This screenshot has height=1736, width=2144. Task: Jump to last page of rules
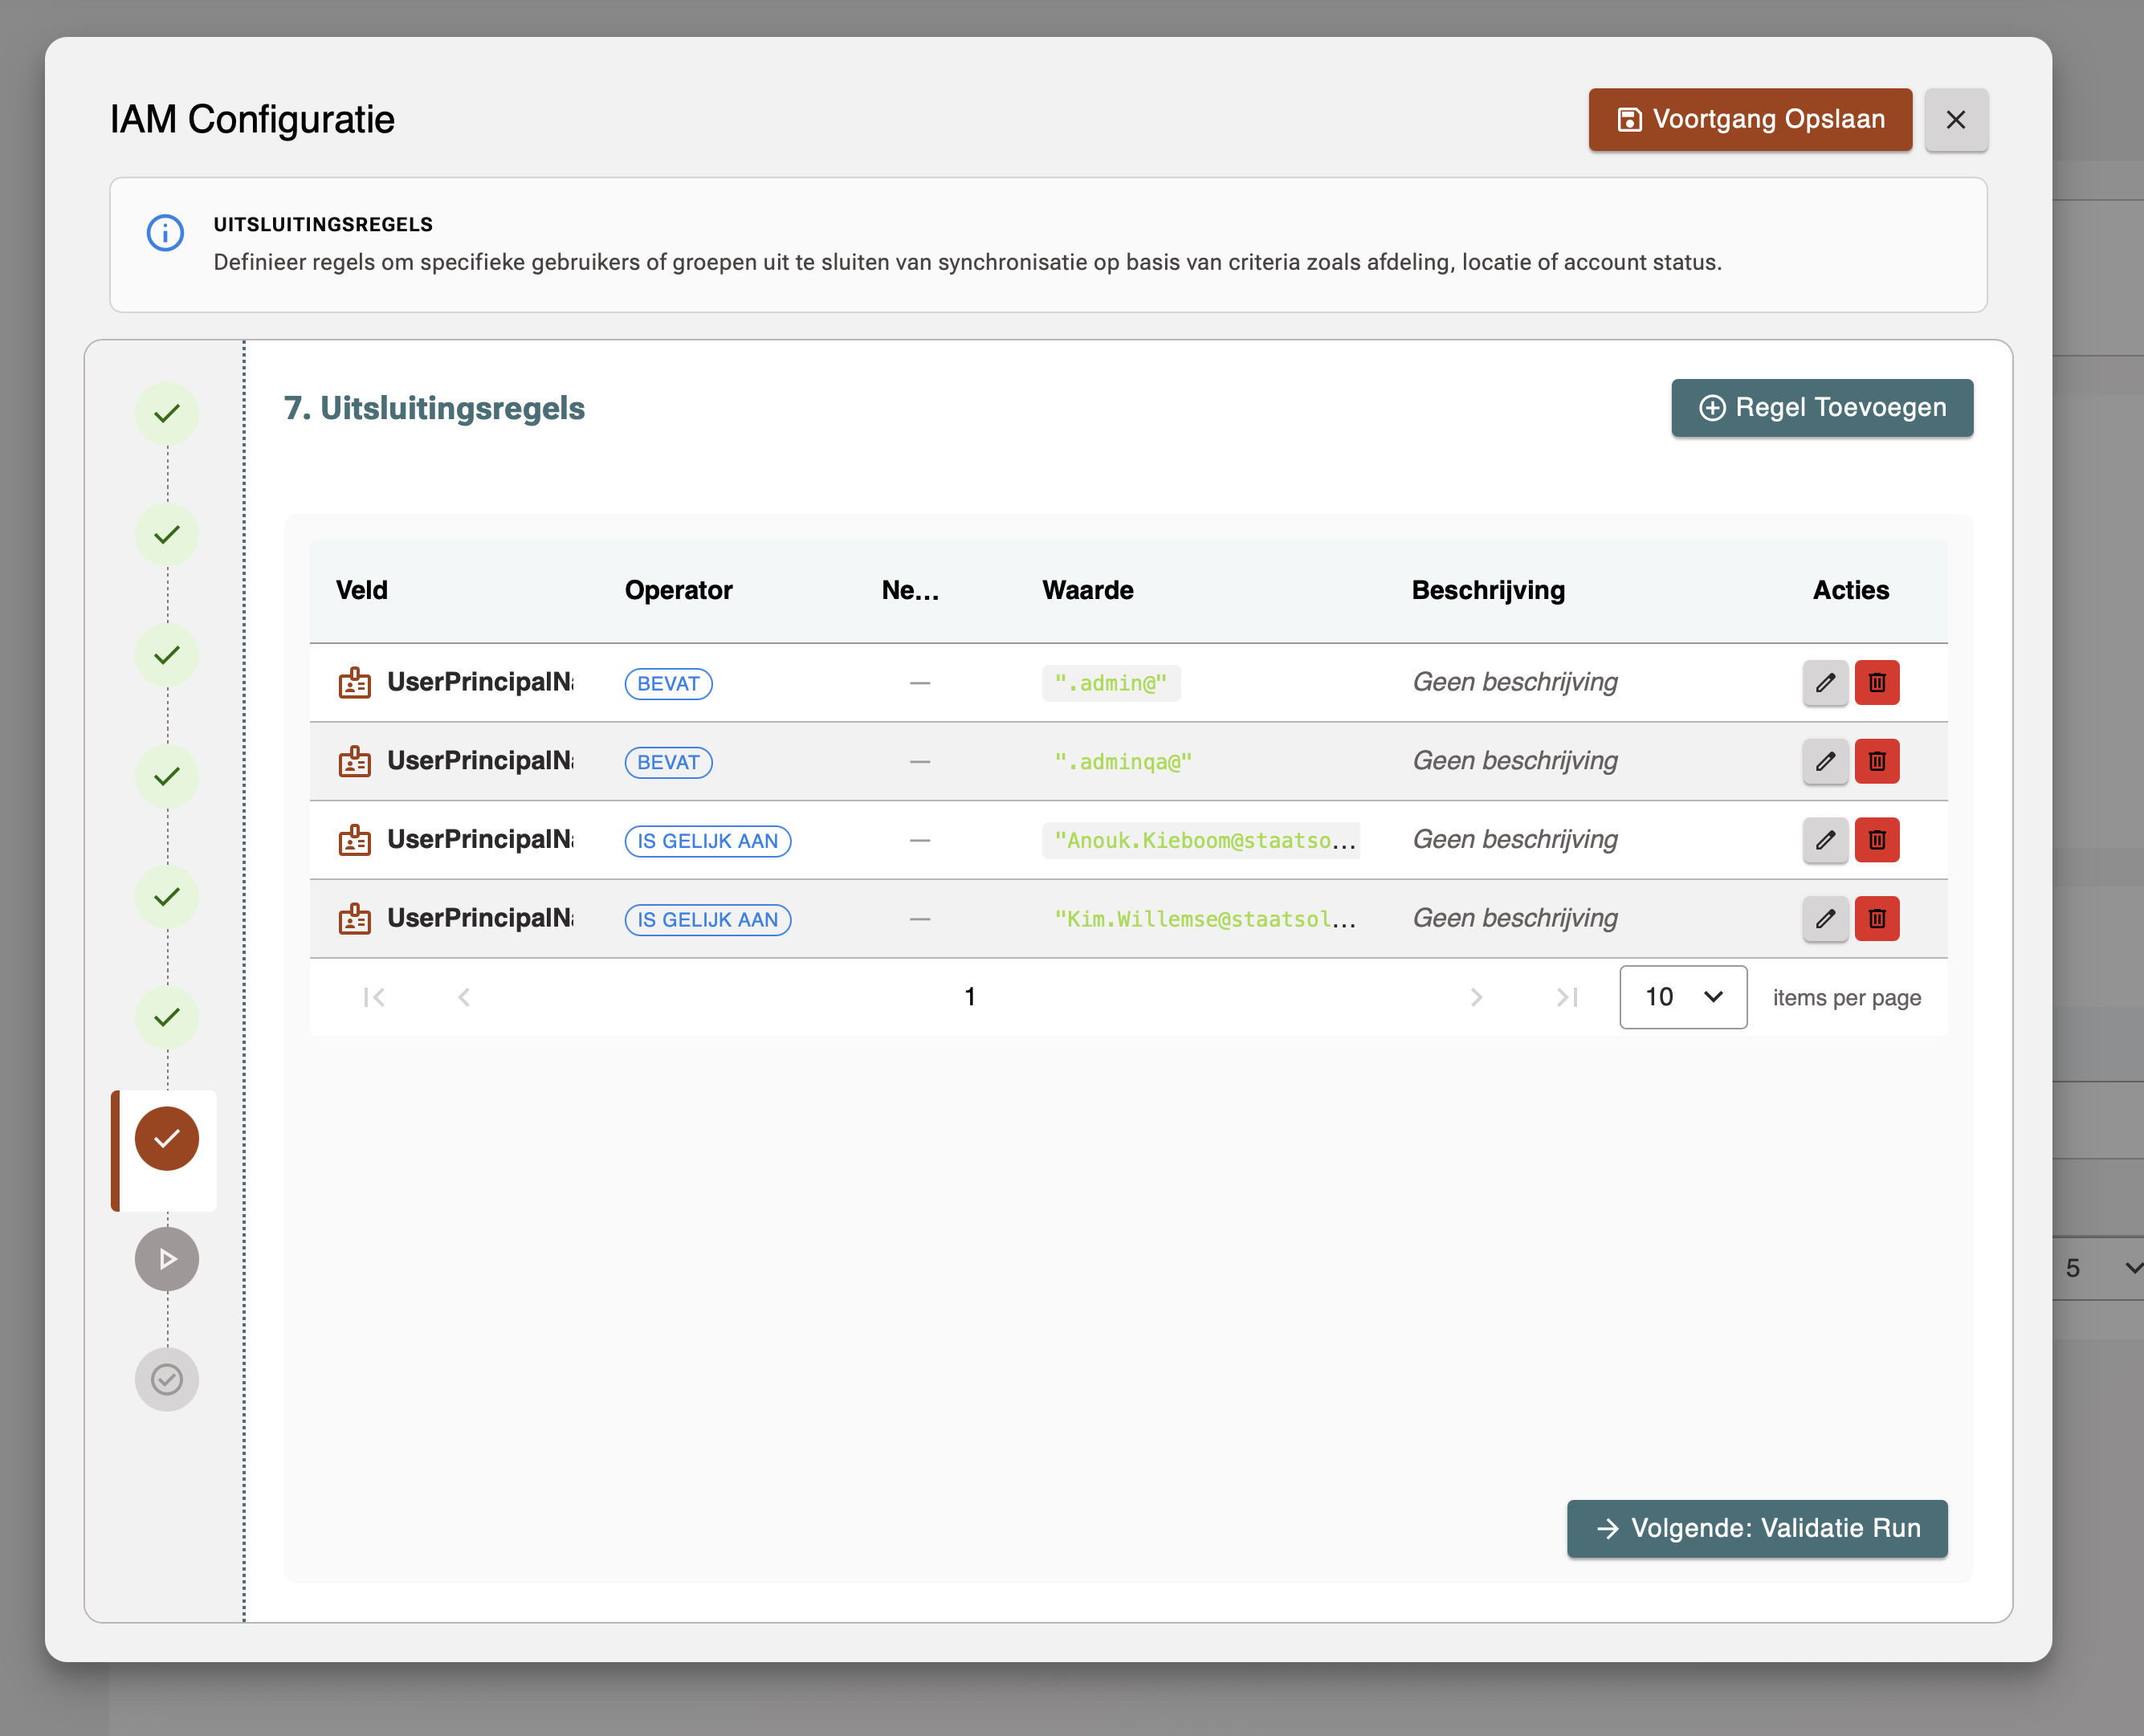(x=1566, y=997)
